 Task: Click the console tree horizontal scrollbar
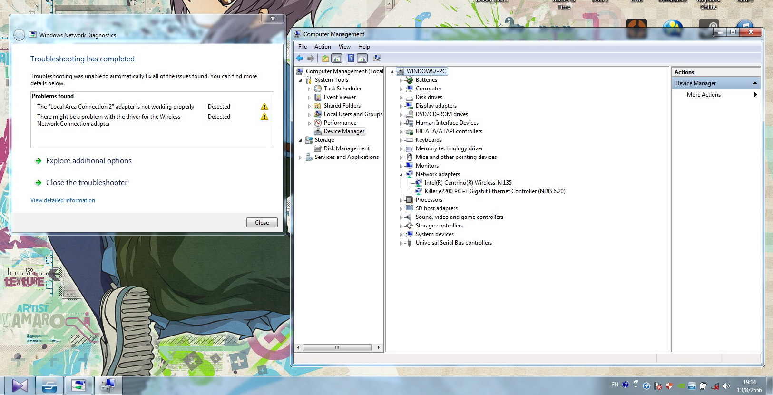[337, 347]
